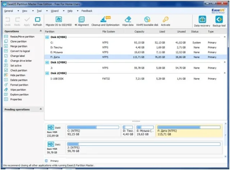This screenshot has width=230, height=170.
Task: Click dropdown arrow next to View
Action: click(x=33, y=11)
